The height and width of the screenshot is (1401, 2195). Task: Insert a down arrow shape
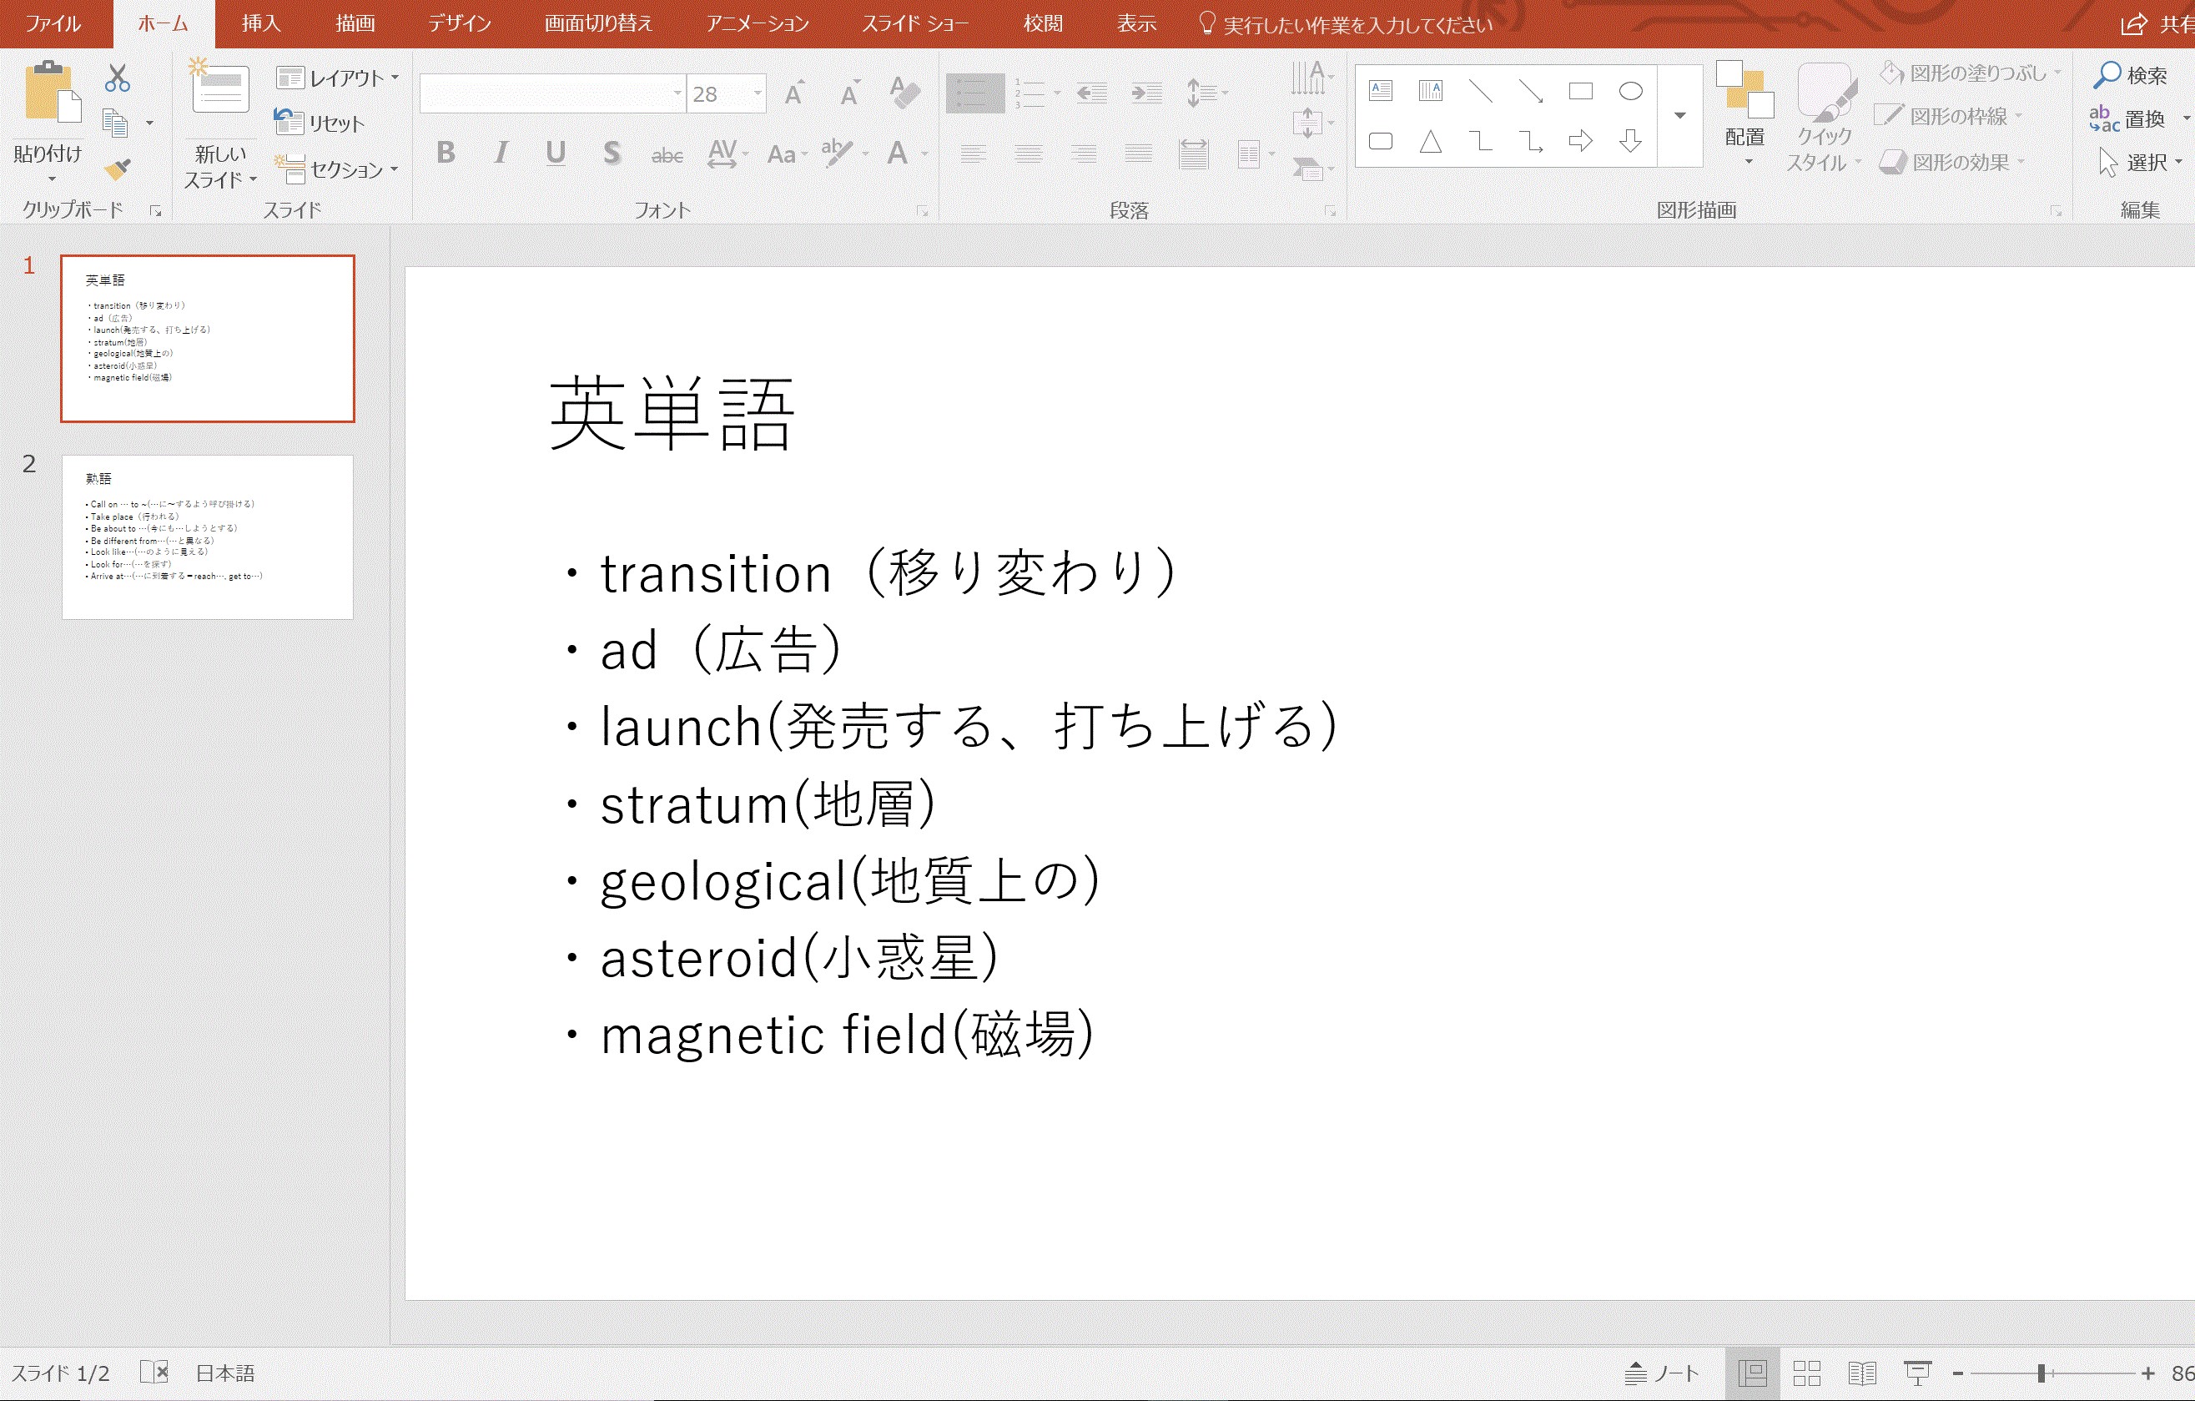click(x=1630, y=142)
